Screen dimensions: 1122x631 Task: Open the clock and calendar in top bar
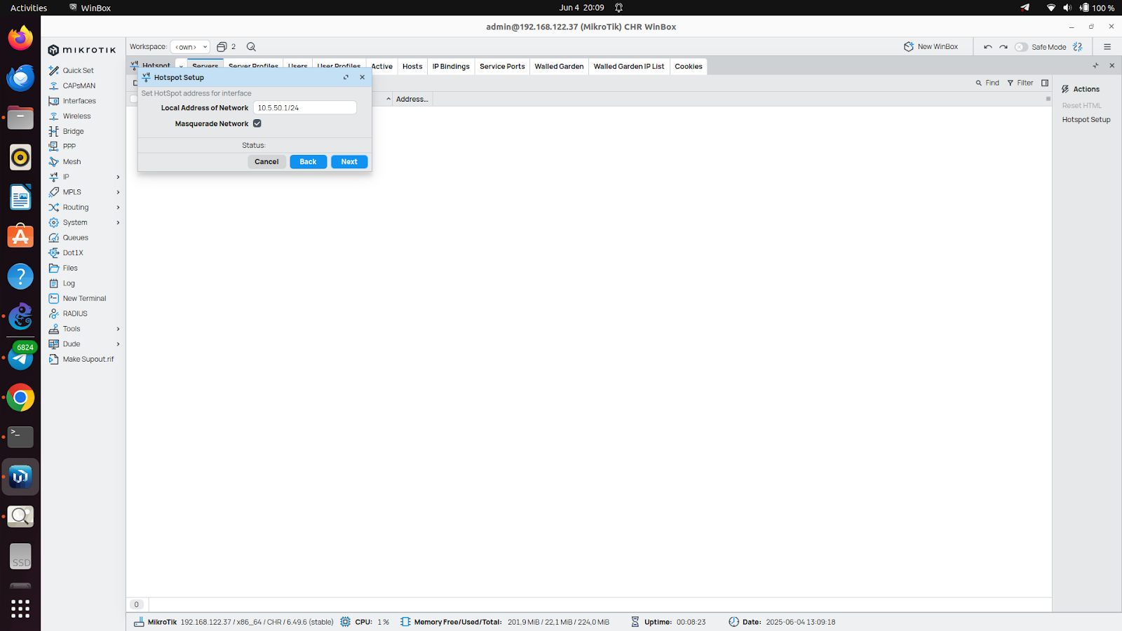[x=581, y=8]
